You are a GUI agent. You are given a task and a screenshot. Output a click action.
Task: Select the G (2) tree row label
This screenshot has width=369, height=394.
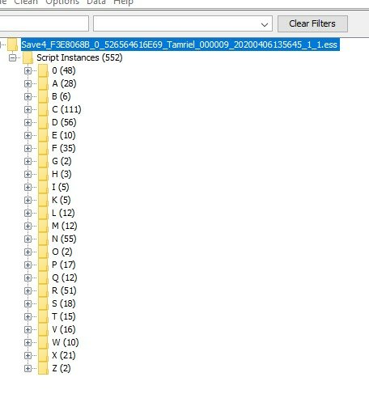[61, 161]
